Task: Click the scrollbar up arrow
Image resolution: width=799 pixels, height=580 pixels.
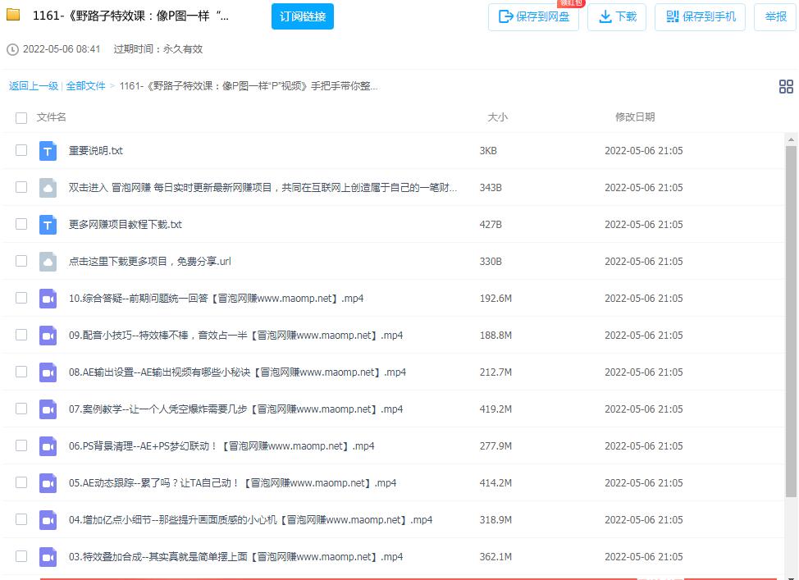Action: (x=791, y=139)
